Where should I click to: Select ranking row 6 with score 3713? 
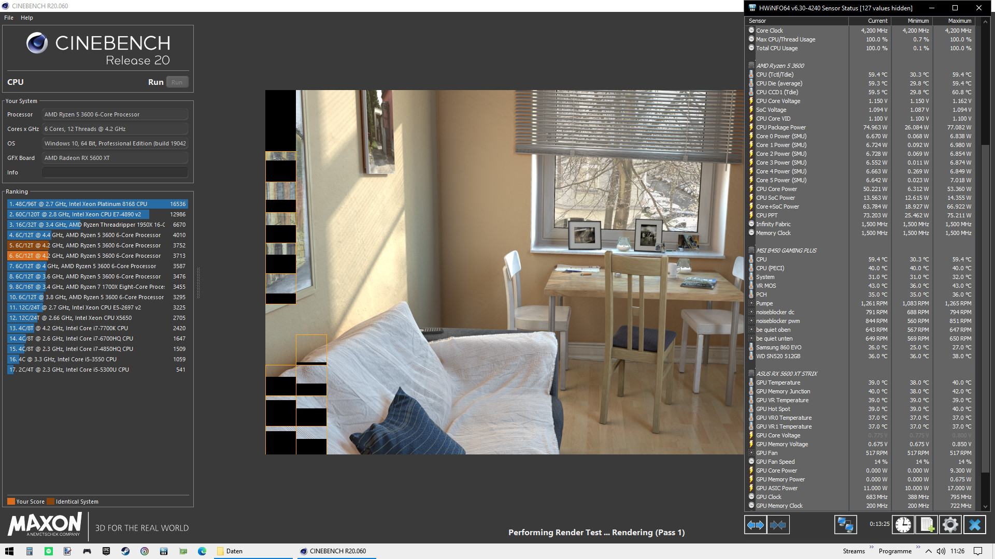97,256
